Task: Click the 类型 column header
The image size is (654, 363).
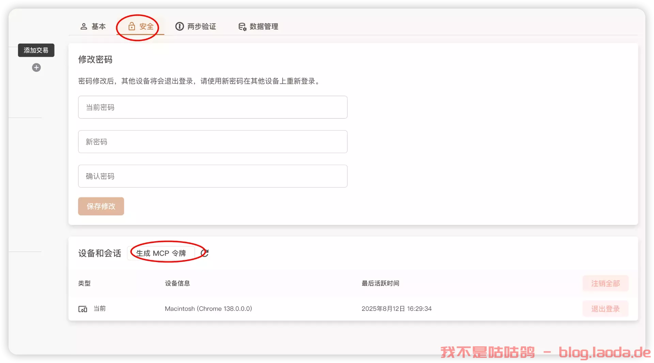Action: 84,283
